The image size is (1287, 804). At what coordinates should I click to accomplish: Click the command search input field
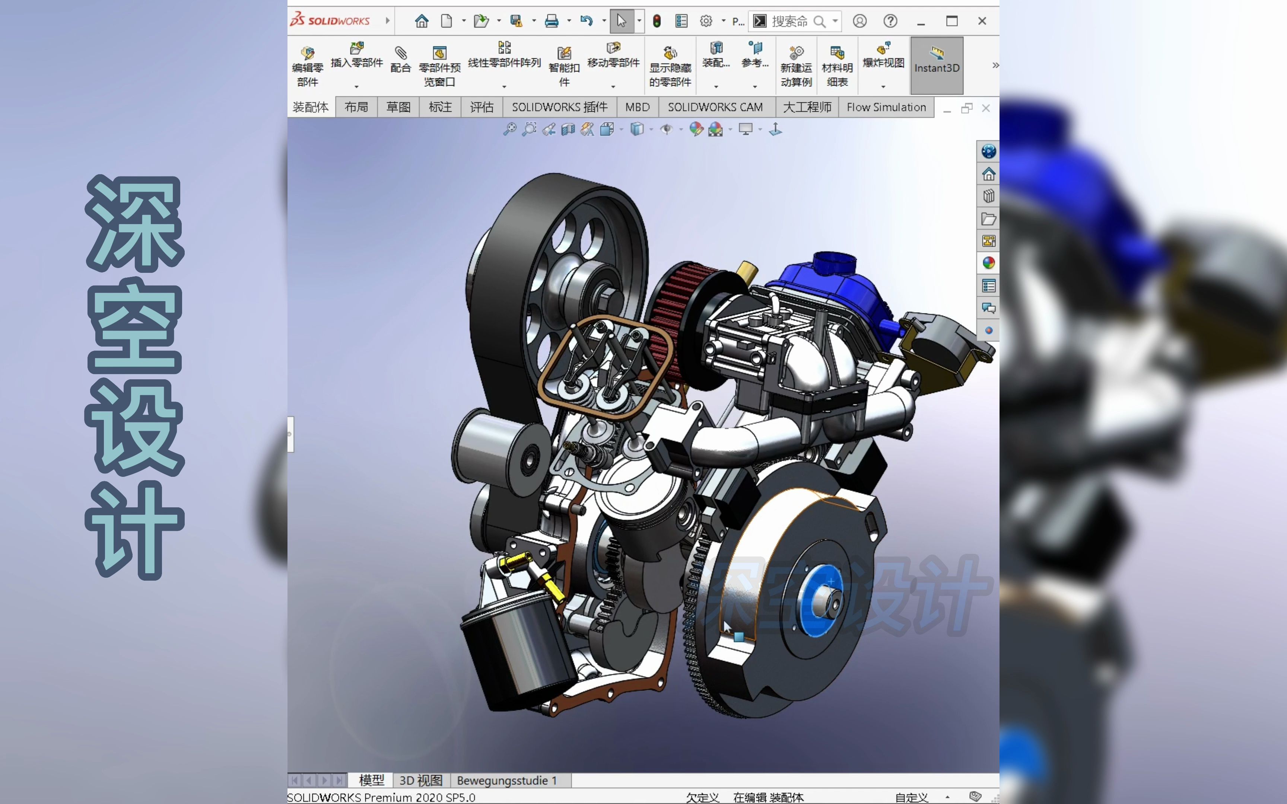tap(790, 21)
